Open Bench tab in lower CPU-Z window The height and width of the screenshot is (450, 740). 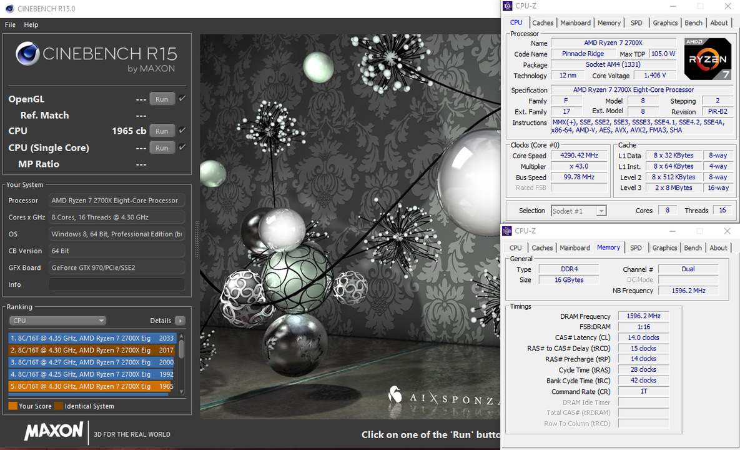pyautogui.click(x=693, y=248)
